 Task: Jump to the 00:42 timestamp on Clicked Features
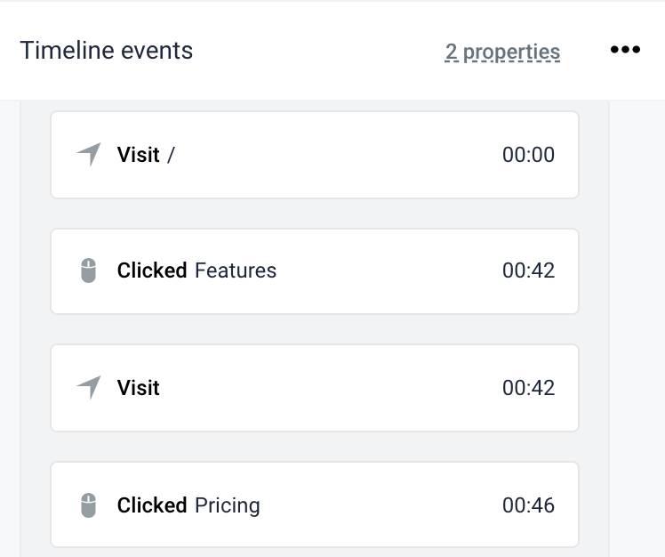click(528, 270)
